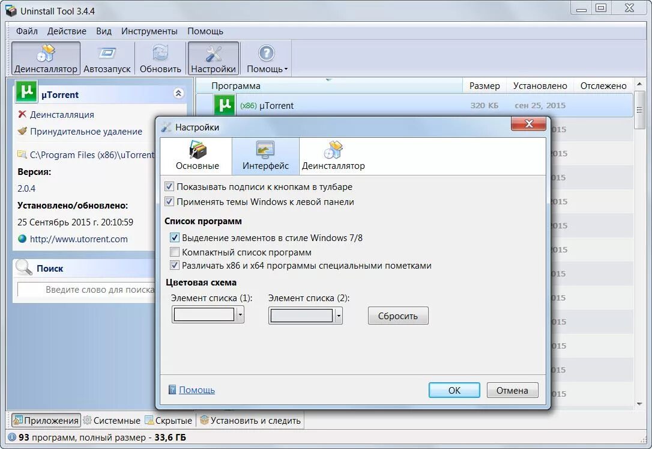Click the Установить и следить box icon

point(204,420)
